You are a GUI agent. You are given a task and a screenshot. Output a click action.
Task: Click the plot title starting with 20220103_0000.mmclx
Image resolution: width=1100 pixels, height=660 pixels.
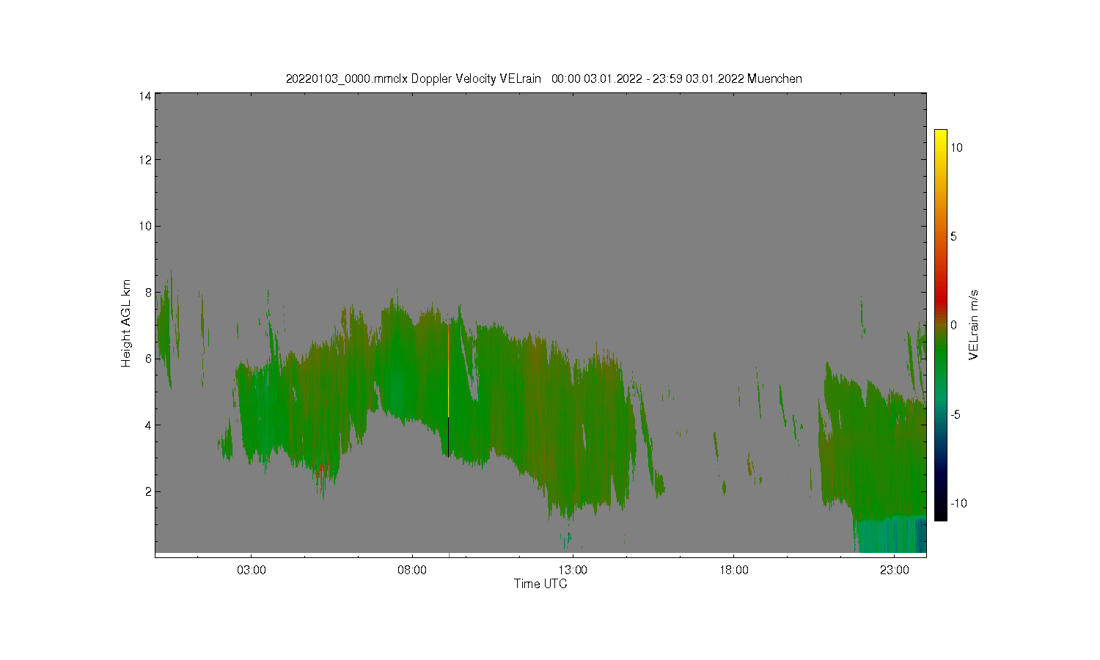tap(543, 78)
